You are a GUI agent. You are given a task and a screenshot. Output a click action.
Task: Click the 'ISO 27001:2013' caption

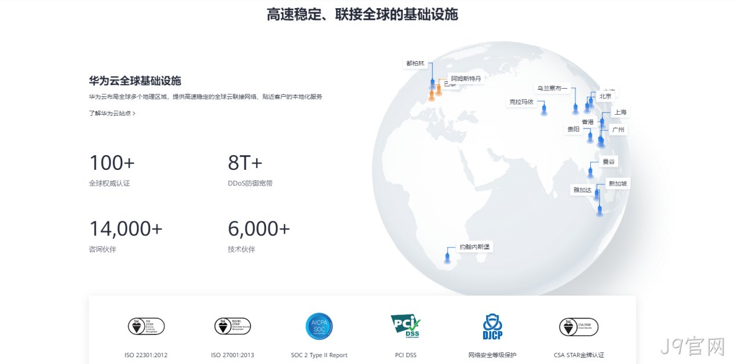tap(232, 355)
